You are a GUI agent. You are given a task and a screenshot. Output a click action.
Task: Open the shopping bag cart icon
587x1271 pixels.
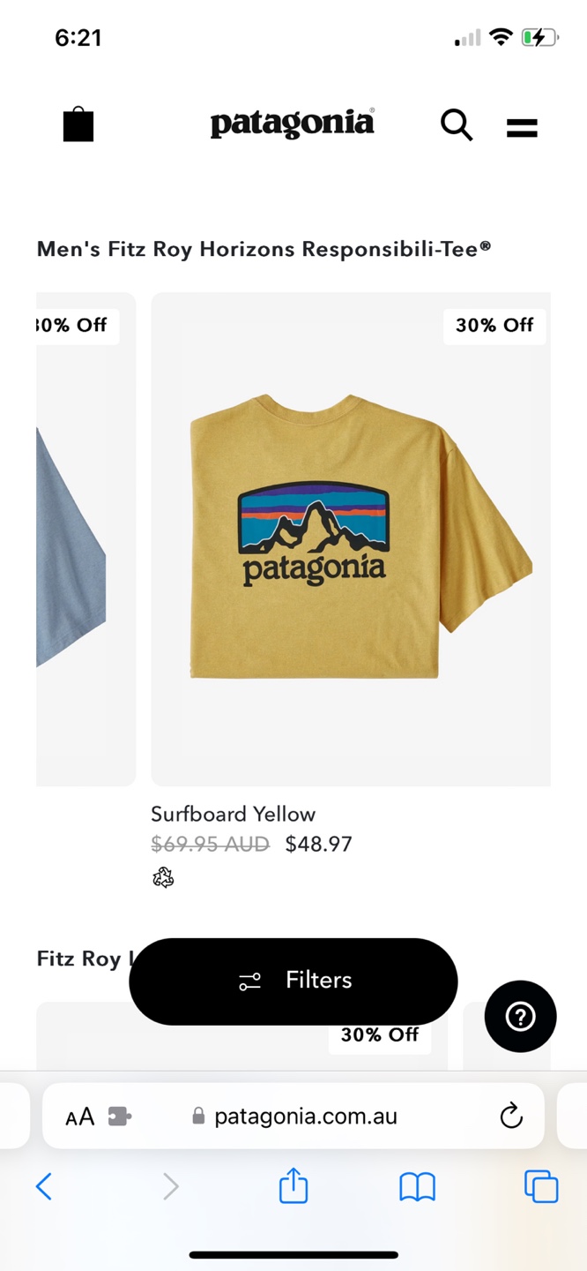(x=78, y=124)
